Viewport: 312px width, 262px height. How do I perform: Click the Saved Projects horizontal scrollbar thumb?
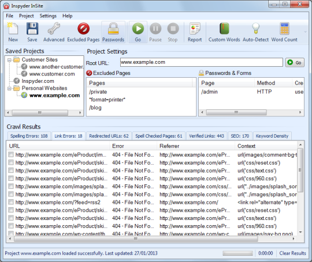[x=40, y=113]
